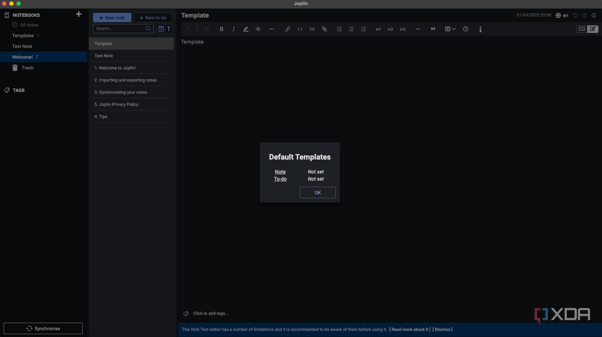Synchronise notes now
The image size is (602, 337).
pos(43,328)
